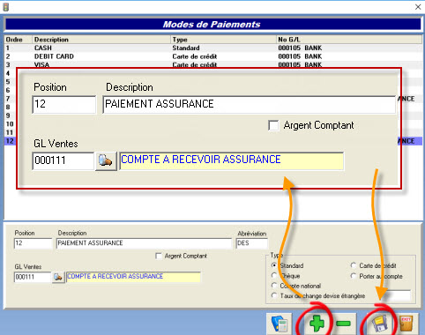The height and width of the screenshot is (335, 425).
Task: Select the Carte de crédit radio button
Action: 354,265
